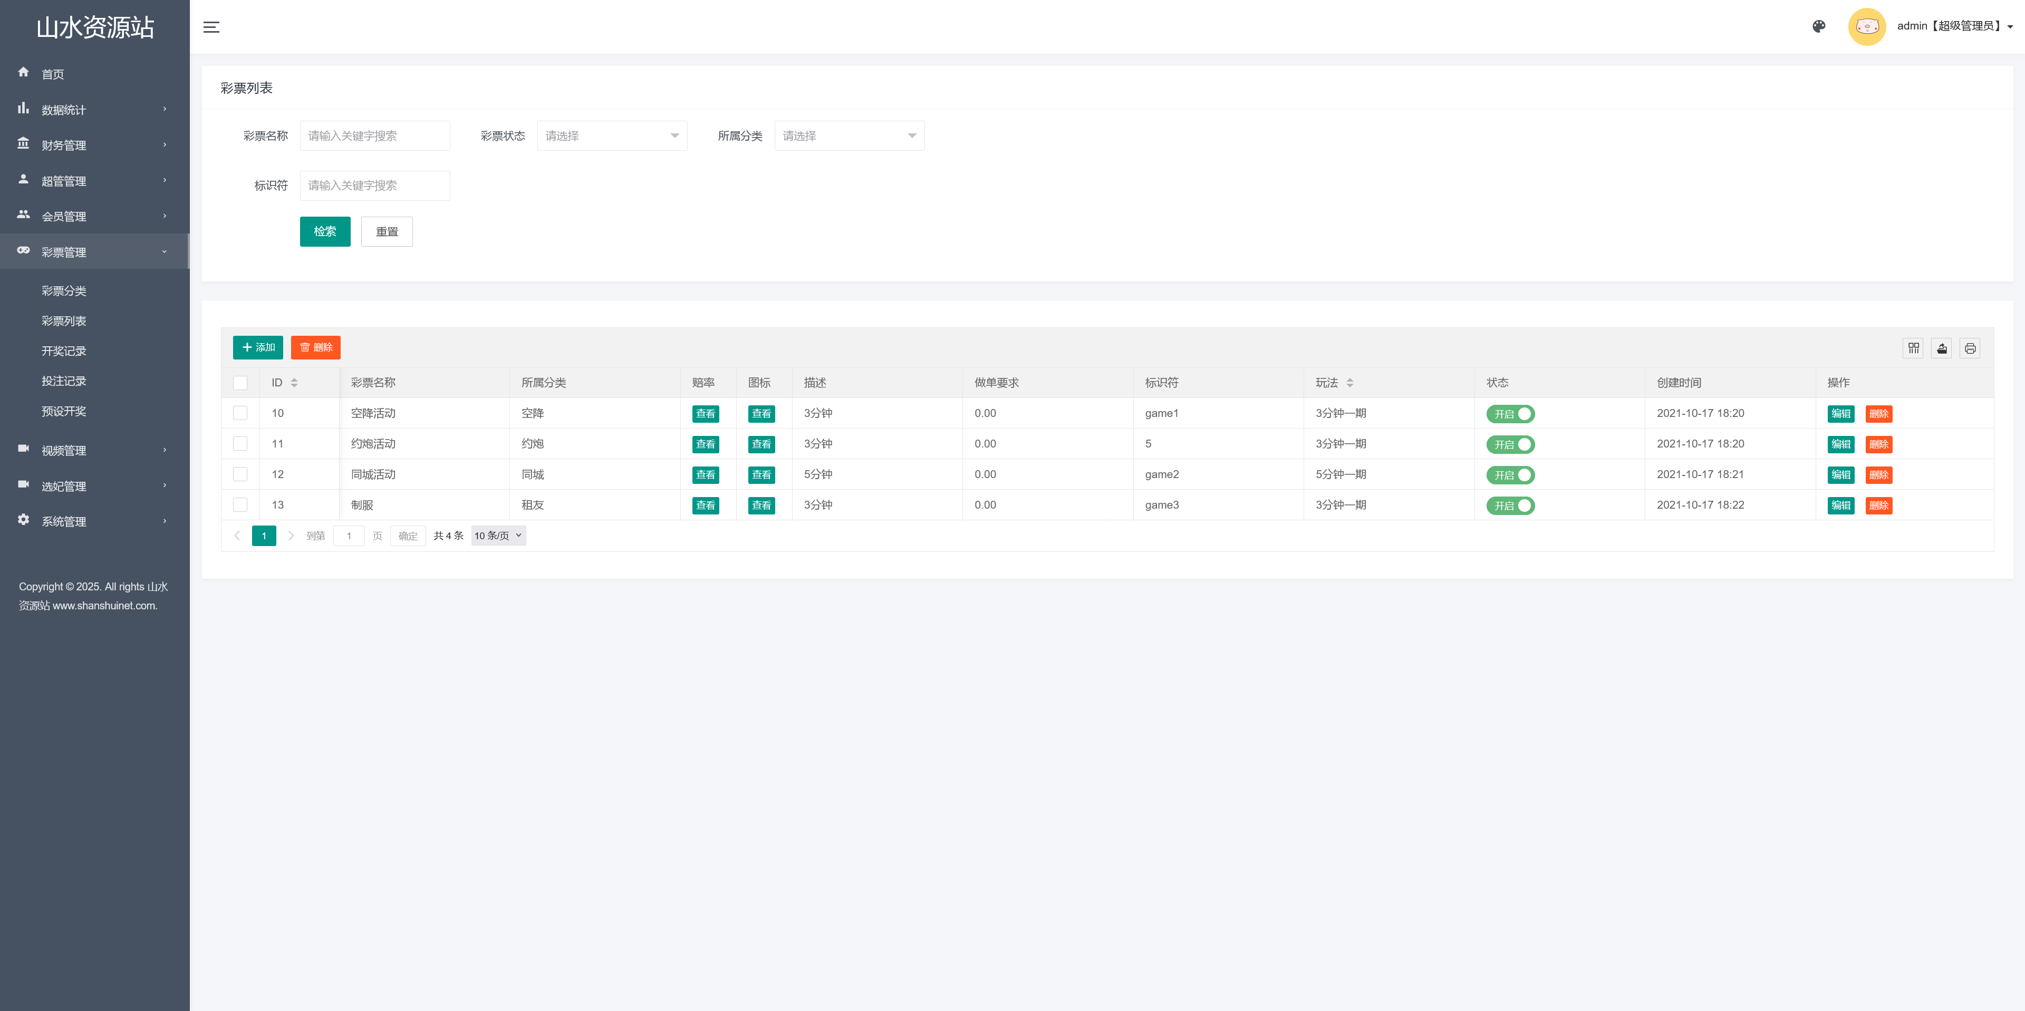Toggle status switch for 空降活动 row
The image size is (2025, 1011).
(x=1510, y=414)
